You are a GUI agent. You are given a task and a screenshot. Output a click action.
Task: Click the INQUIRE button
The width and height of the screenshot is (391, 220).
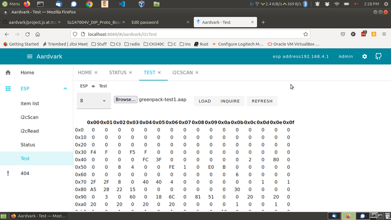[x=230, y=101]
